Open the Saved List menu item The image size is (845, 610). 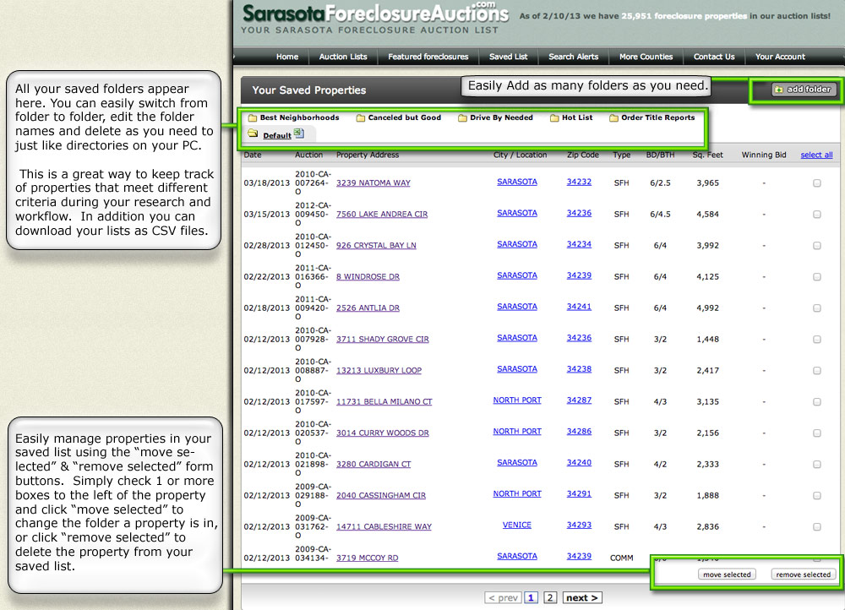point(508,57)
